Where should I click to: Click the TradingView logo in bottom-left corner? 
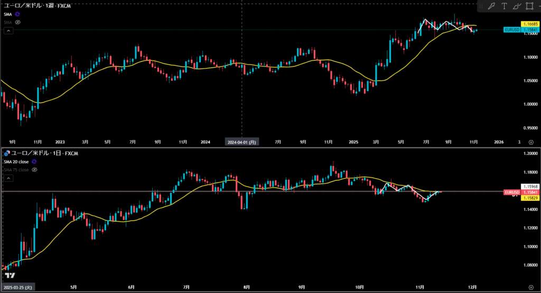pos(10,276)
